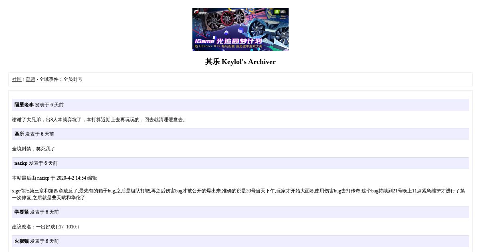
Task: Select the post starting with xige你把第三章
Action: click(238, 194)
